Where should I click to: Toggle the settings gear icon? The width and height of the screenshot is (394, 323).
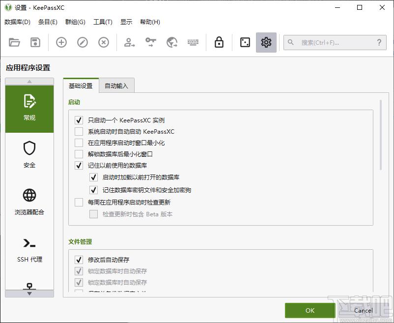point(266,42)
